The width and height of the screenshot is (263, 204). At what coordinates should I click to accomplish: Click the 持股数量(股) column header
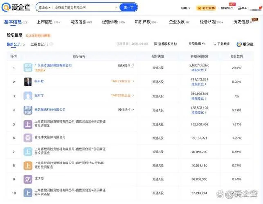tap(199, 56)
